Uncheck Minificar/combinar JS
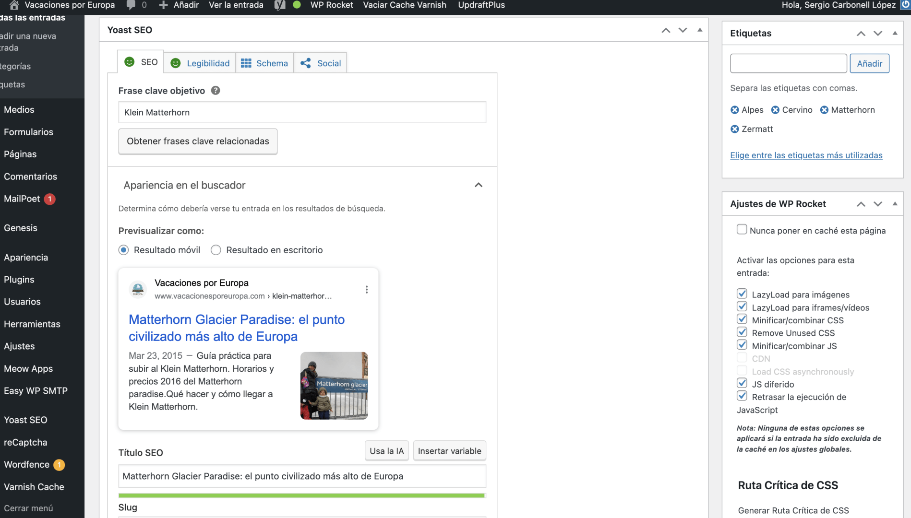This screenshot has height=518, width=911. [742, 345]
